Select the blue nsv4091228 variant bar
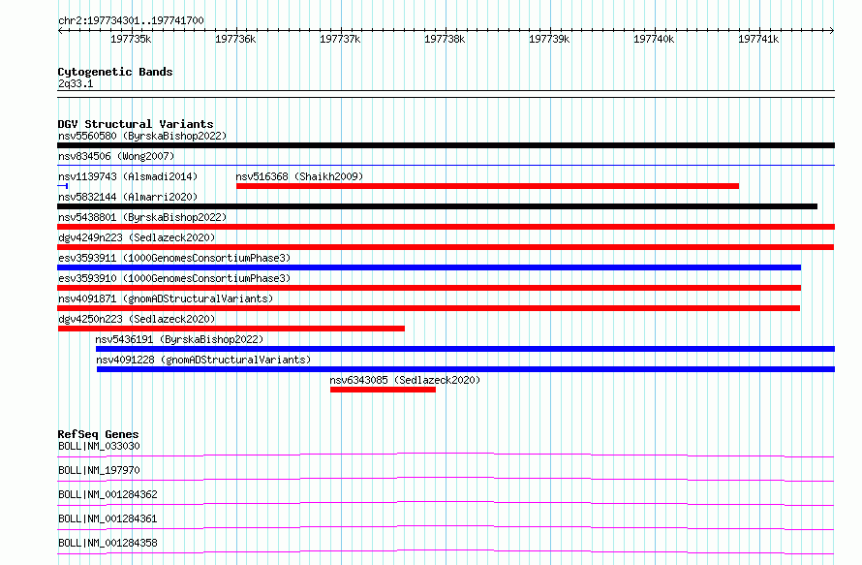The width and height of the screenshot is (862, 565). coord(466,369)
